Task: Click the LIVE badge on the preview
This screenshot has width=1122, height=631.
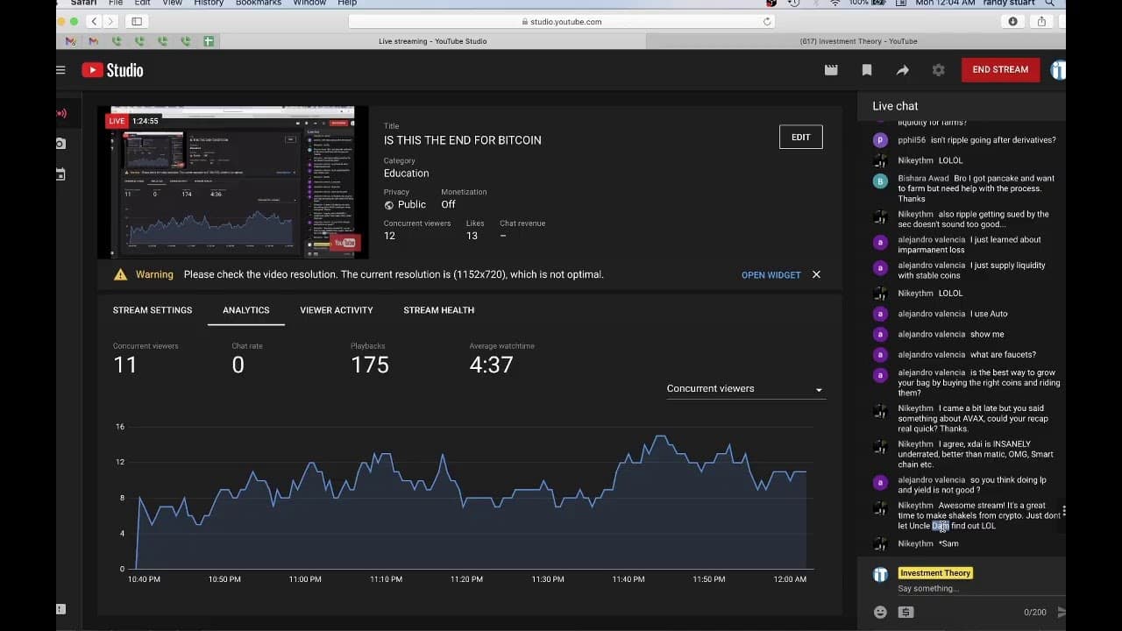Action: (117, 121)
